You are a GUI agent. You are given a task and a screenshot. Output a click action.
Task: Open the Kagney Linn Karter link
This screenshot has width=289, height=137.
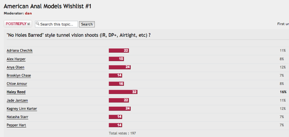(22, 109)
